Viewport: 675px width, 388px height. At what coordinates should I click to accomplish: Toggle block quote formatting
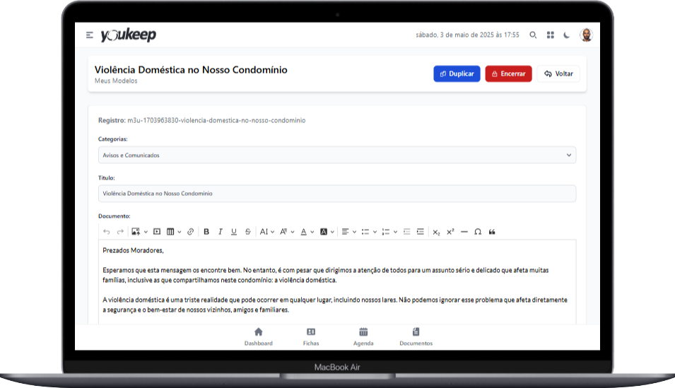pos(492,232)
